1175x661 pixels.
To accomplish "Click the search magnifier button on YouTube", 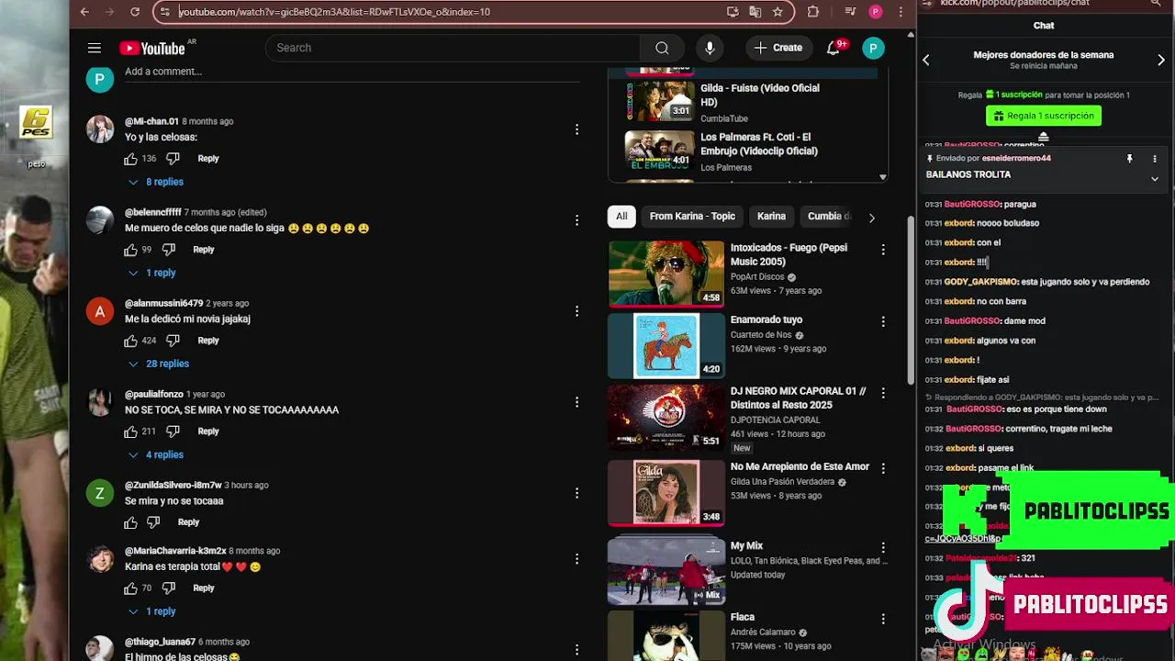I will (x=662, y=48).
